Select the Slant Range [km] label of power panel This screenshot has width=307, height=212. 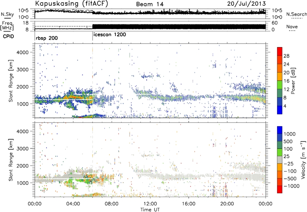click(11, 81)
